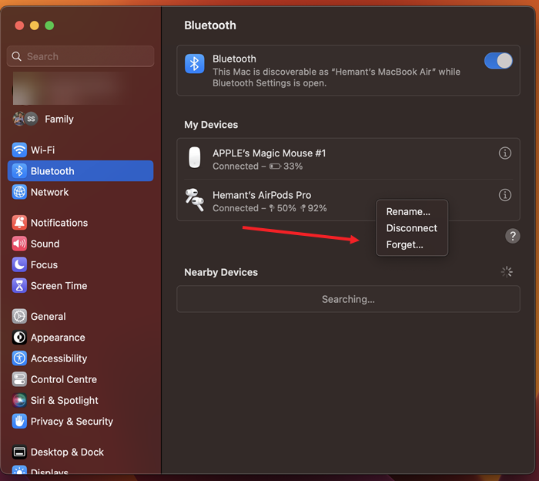Screen dimensions: 539x481
Task: Click the green full screen button
Action: coord(49,25)
